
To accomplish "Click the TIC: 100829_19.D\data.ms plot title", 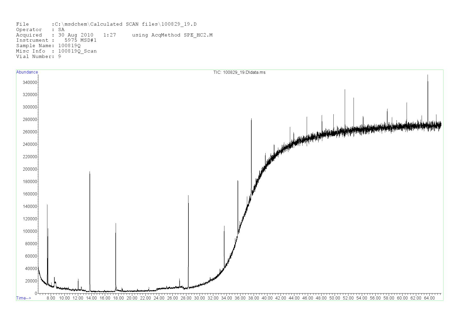I will coord(239,72).
